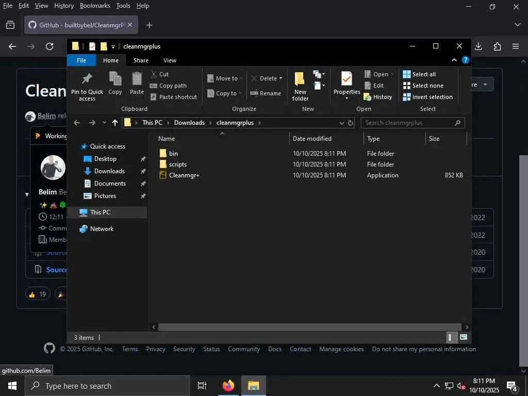The height and width of the screenshot is (396, 528).
Task: Open address bar history dropdown
Action: (x=341, y=123)
